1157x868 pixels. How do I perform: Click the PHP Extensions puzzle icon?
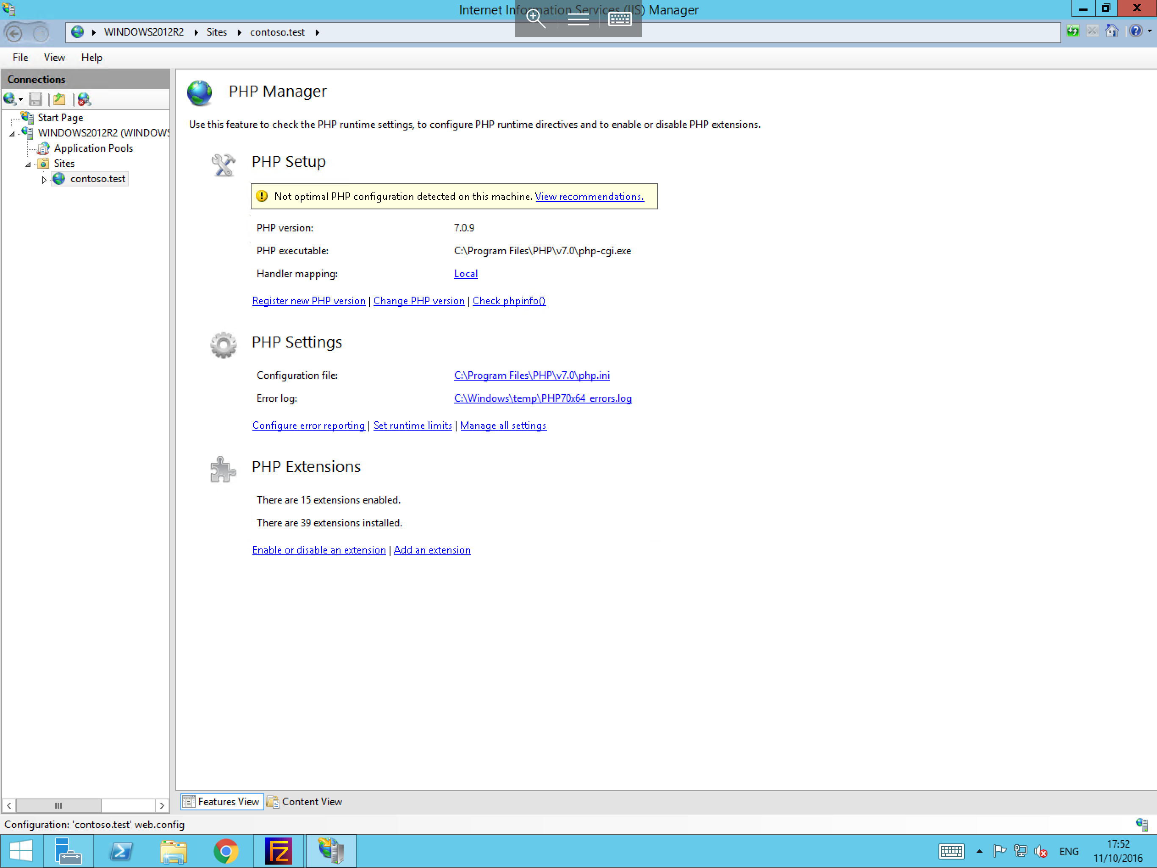[x=223, y=470]
